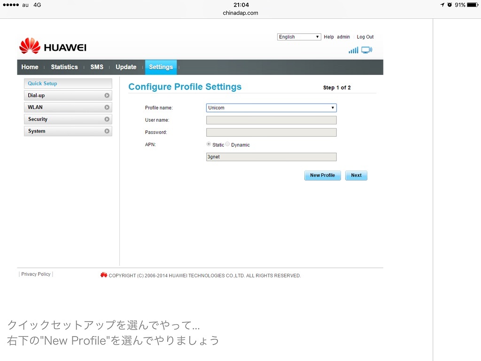Screen dimensions: 481x361
Task: Click the New Profile button
Action: [322, 175]
